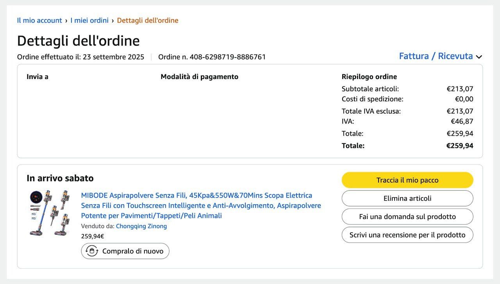
Task: Click the order date 23 settembre 2025
Action: click(x=113, y=57)
